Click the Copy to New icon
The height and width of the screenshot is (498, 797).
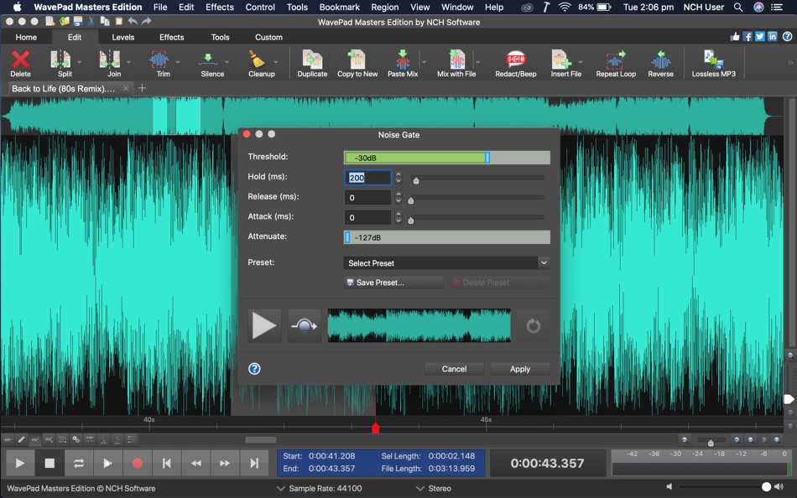[x=357, y=60]
